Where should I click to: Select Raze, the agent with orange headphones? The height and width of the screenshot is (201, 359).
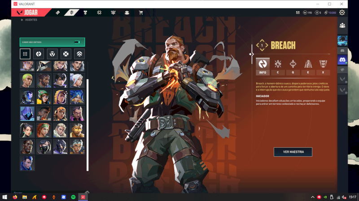pyautogui.click(x=61, y=114)
